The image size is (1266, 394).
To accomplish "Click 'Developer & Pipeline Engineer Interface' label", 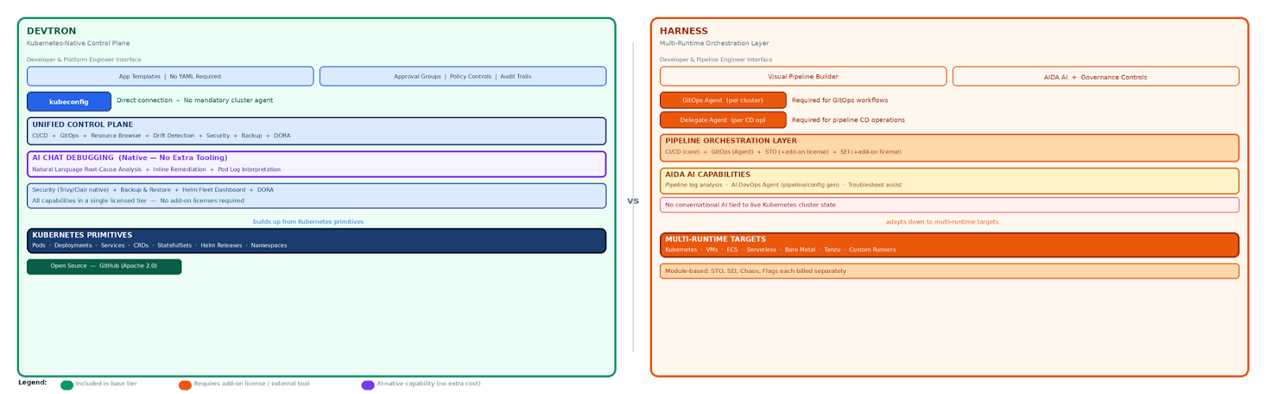I will pos(716,59).
